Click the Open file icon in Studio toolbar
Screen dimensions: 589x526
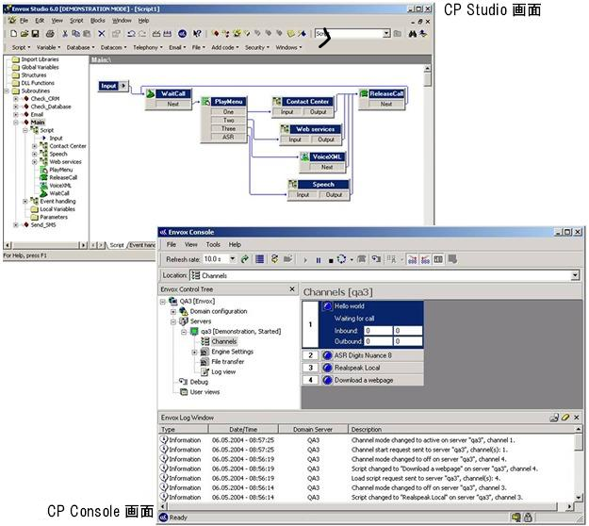coord(25,33)
